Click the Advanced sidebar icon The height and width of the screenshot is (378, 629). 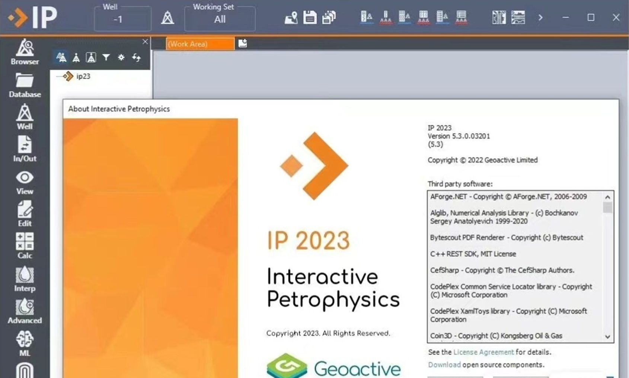click(x=25, y=311)
